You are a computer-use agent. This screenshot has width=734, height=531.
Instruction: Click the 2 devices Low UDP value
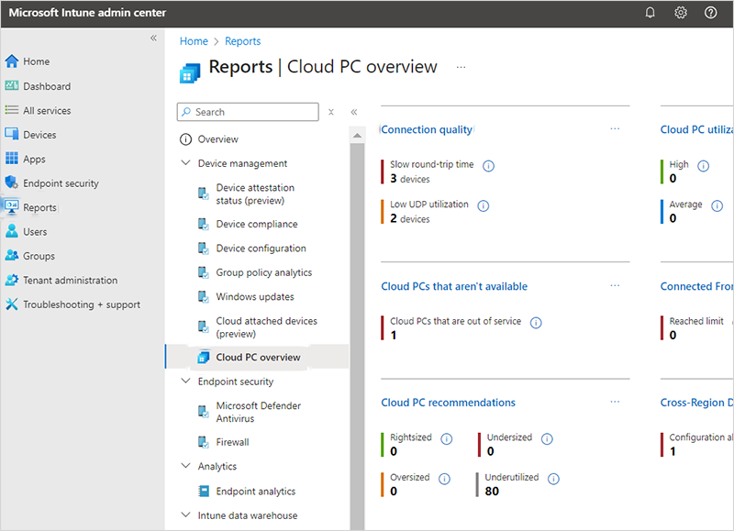410,218
